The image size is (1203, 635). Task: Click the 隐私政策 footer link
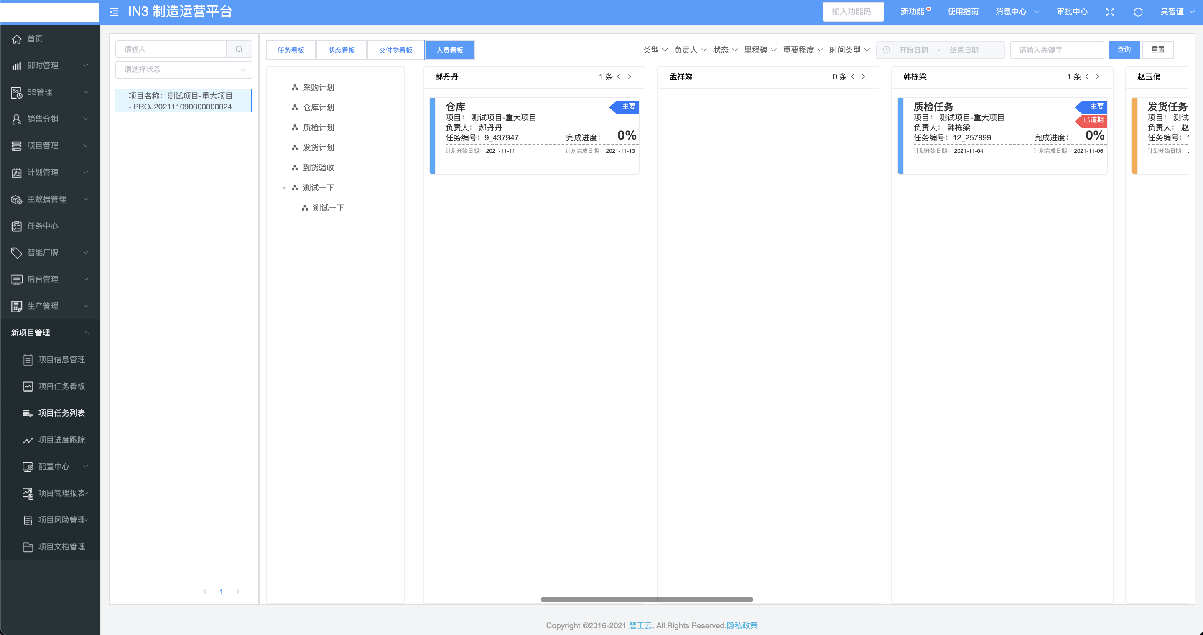742,625
